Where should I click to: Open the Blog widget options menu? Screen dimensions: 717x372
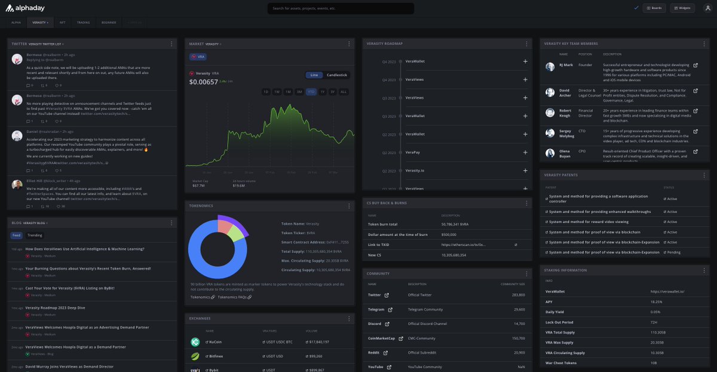pos(171,223)
